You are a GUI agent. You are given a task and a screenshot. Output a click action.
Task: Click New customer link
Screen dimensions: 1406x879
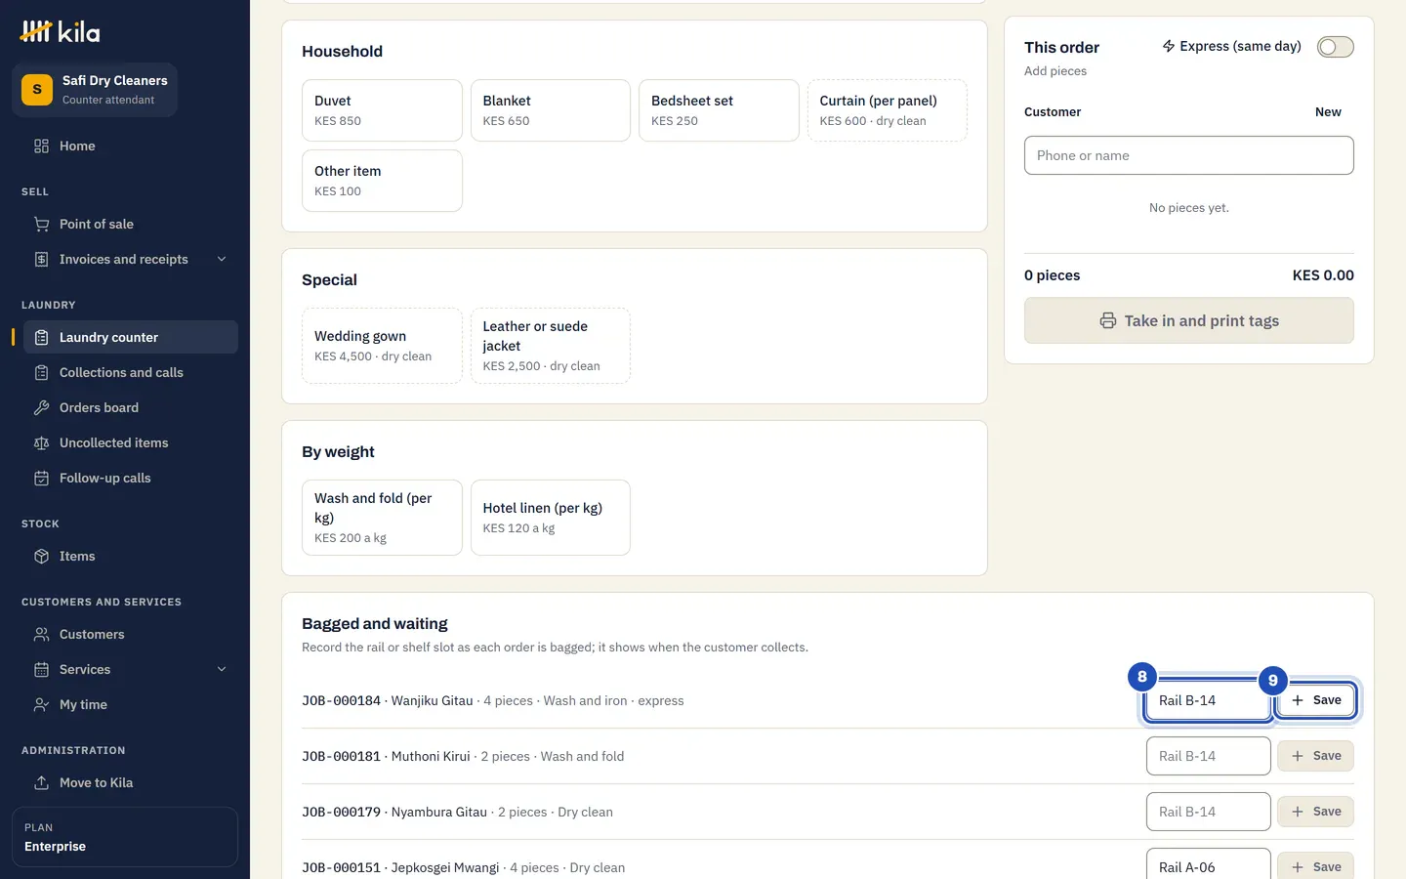(x=1328, y=112)
